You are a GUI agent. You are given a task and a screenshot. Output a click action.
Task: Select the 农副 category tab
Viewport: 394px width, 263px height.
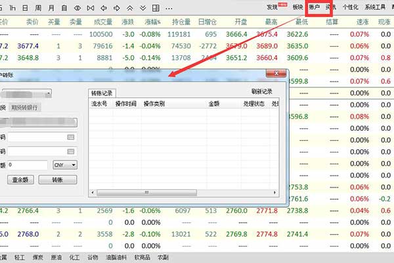click(x=163, y=258)
